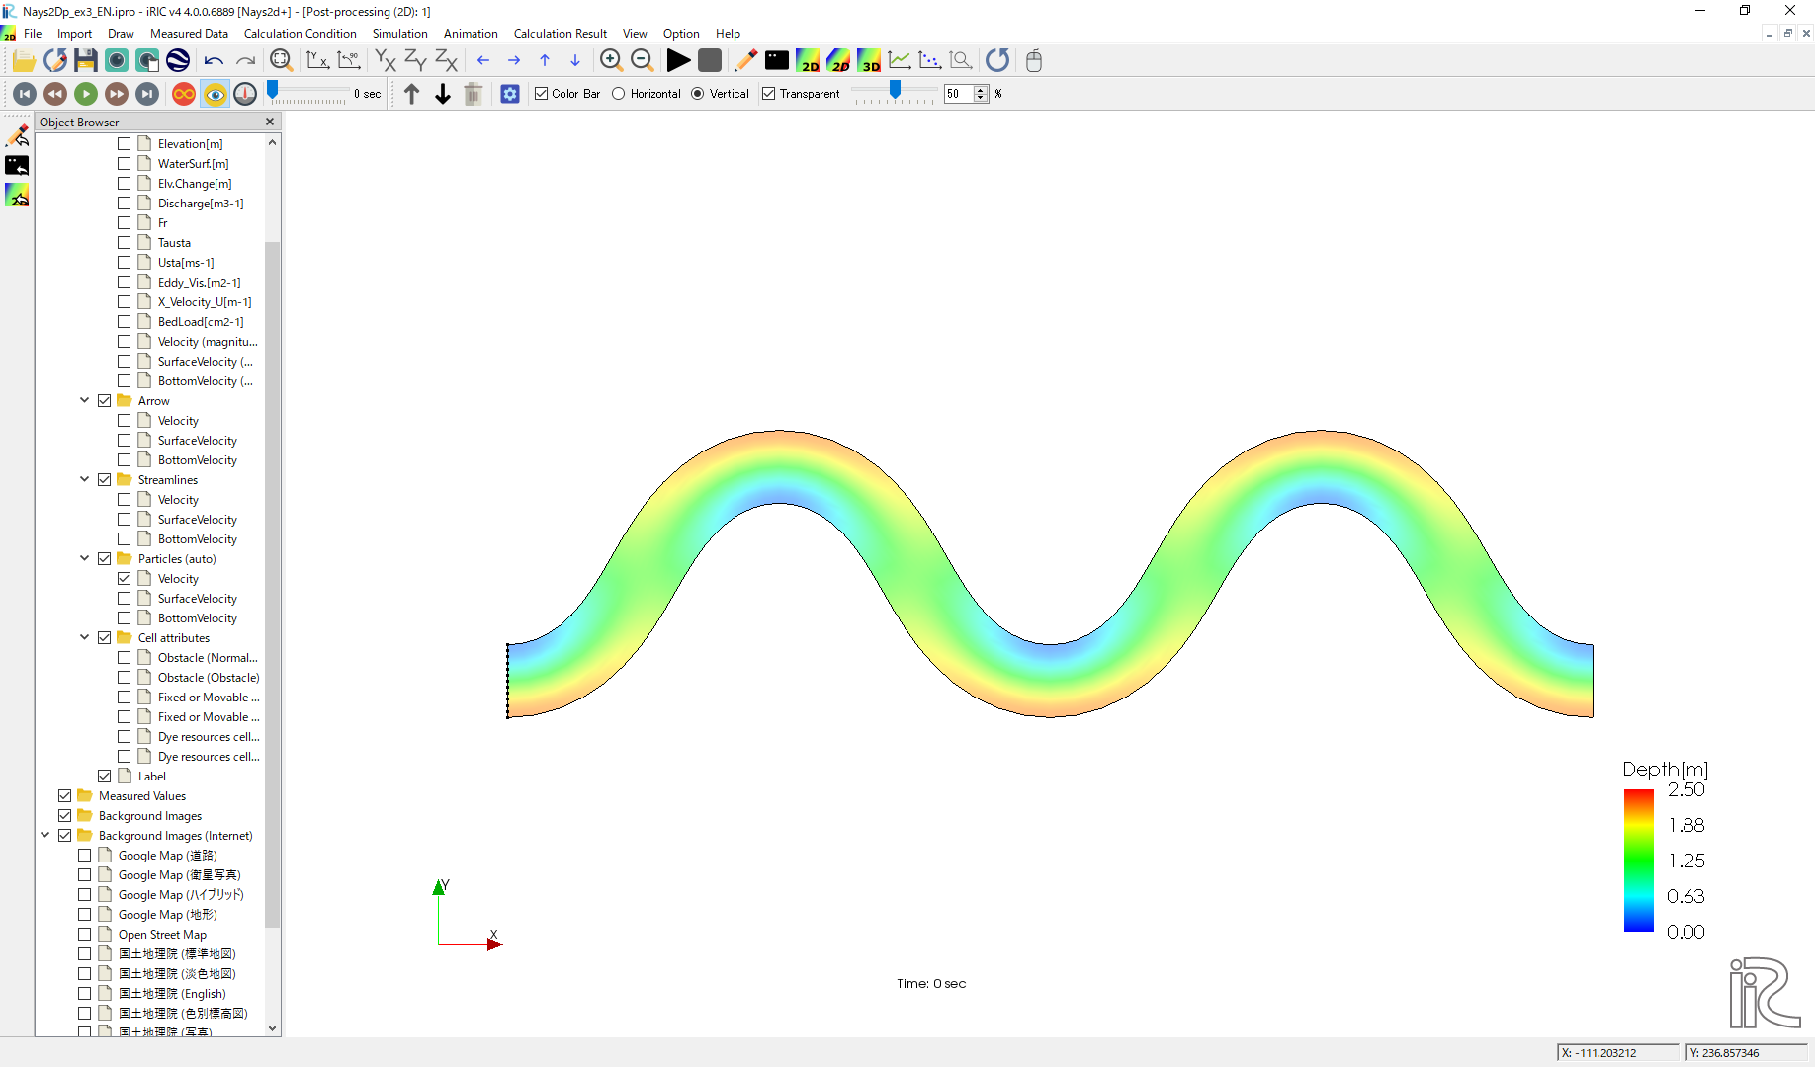Jump to first animation step
This screenshot has height=1067, width=1815.
pos(25,94)
